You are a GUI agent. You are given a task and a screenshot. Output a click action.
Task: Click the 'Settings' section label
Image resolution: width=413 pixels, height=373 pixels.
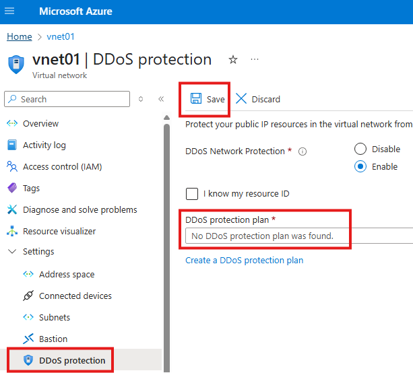38,251
